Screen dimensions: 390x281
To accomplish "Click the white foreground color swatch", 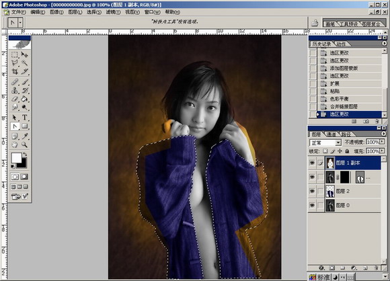I will pos(16,158).
